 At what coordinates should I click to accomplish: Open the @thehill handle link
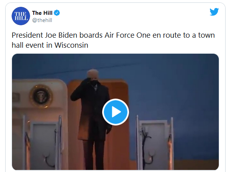tap(42, 20)
